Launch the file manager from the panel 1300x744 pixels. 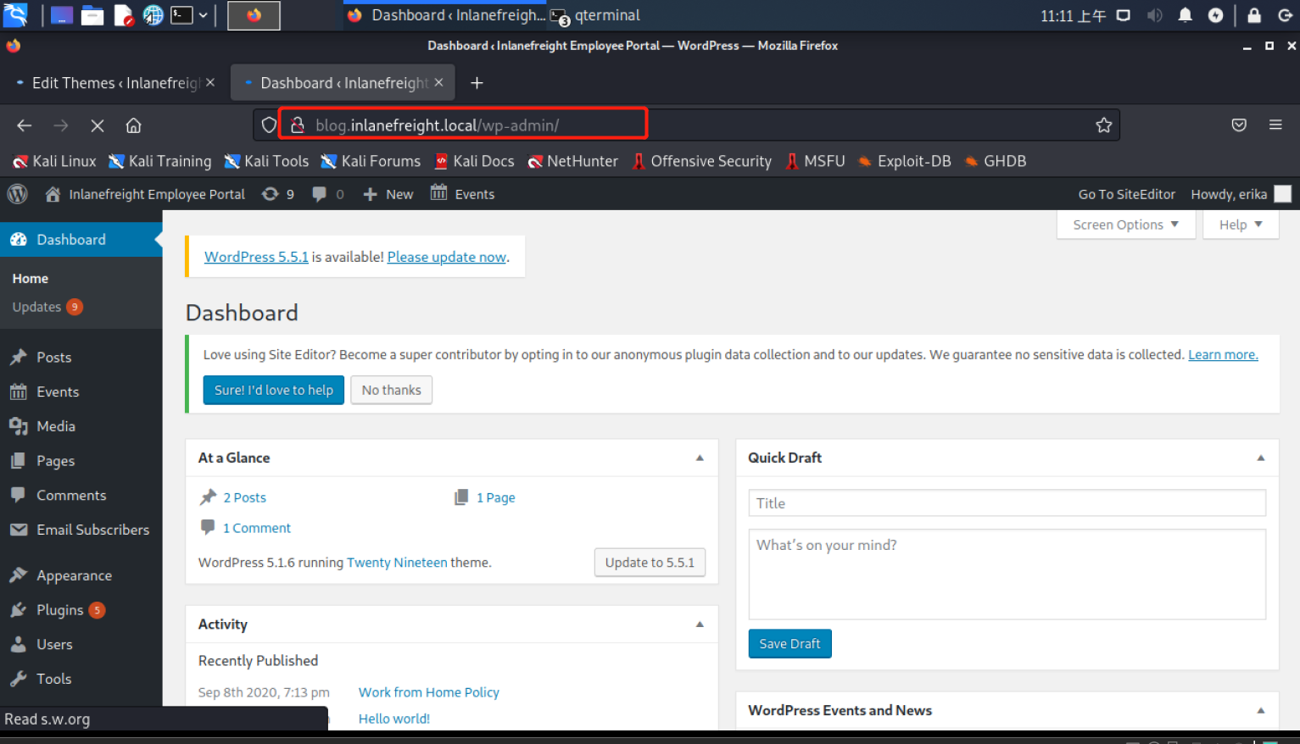point(92,15)
